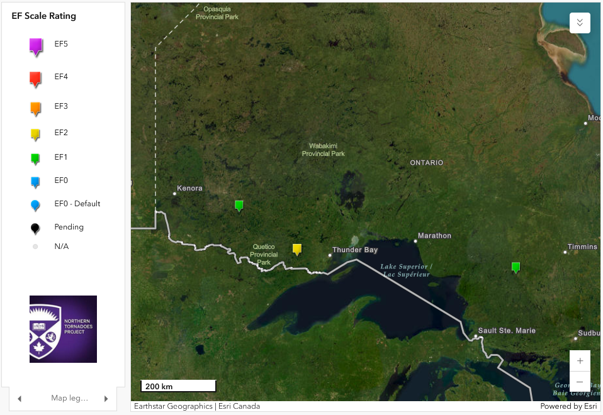
Task: Click the blue EF0 - Default pin icon
Action: pyautogui.click(x=35, y=205)
